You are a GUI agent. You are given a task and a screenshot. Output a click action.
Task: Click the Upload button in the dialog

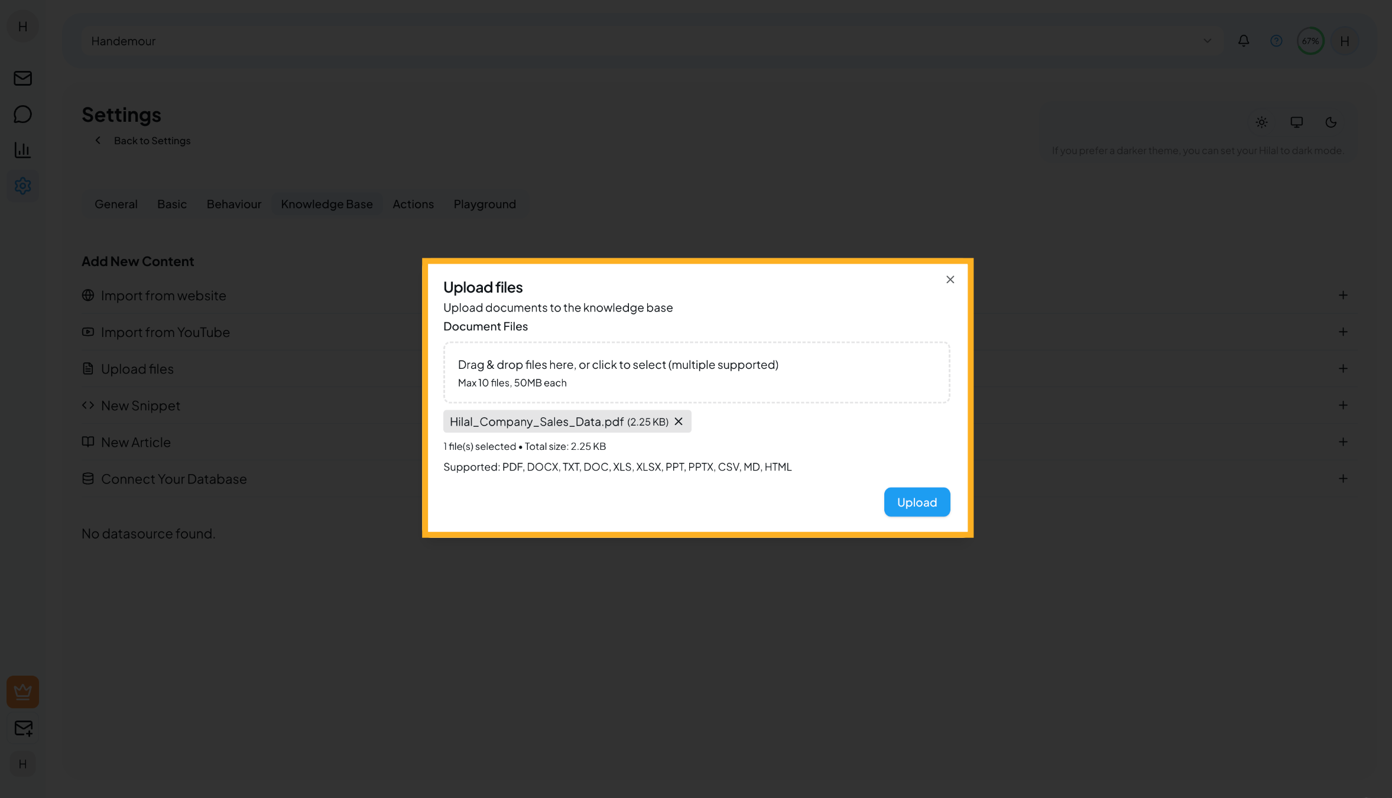(916, 502)
